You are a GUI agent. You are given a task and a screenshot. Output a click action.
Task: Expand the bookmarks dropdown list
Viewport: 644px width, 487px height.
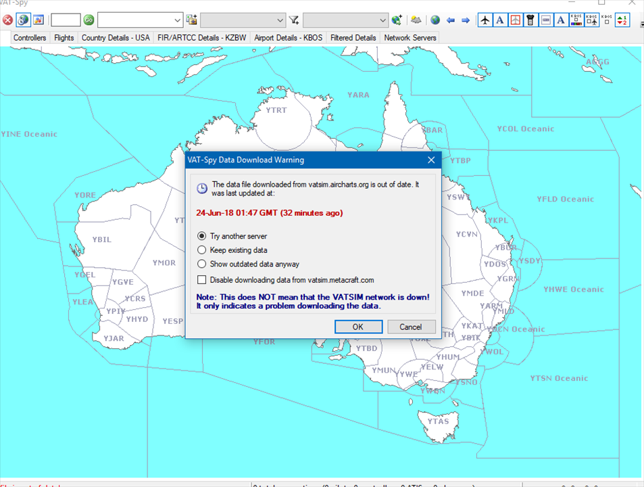pos(280,20)
